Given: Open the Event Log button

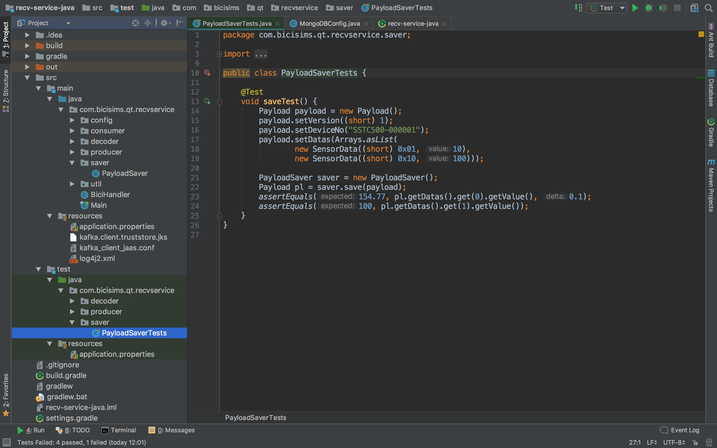Looking at the screenshot, I should point(680,430).
